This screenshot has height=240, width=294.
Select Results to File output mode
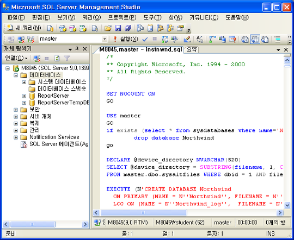pyautogui.click(x=265, y=39)
